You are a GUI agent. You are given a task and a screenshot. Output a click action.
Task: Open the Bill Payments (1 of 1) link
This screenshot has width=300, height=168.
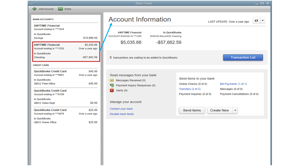233,84
